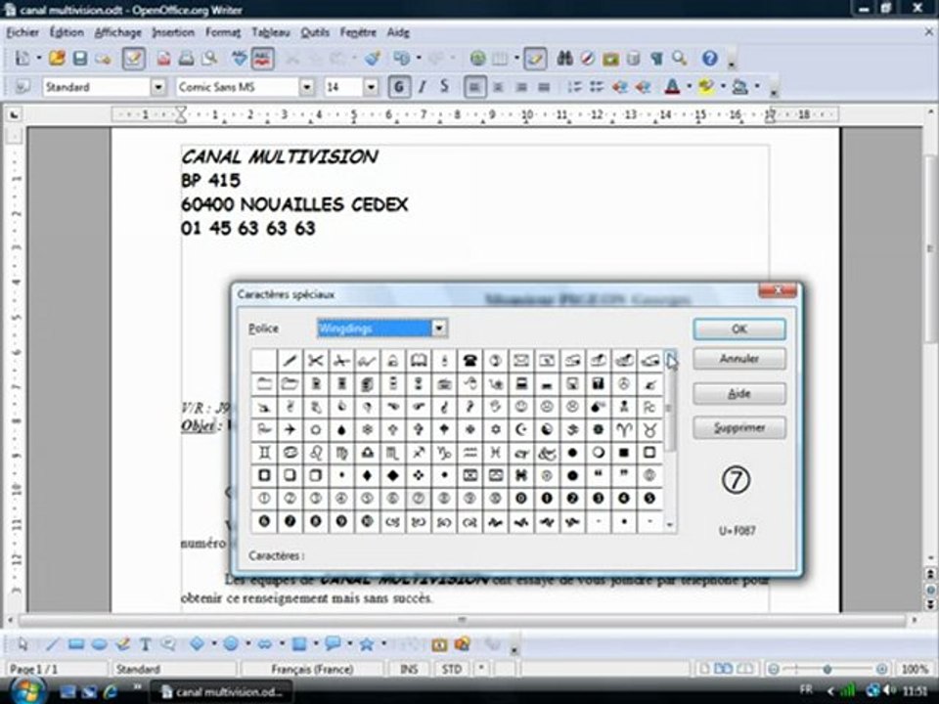Click the Zoom magnifier icon in the toolbar
Image resolution: width=939 pixels, height=704 pixels.
(x=680, y=59)
